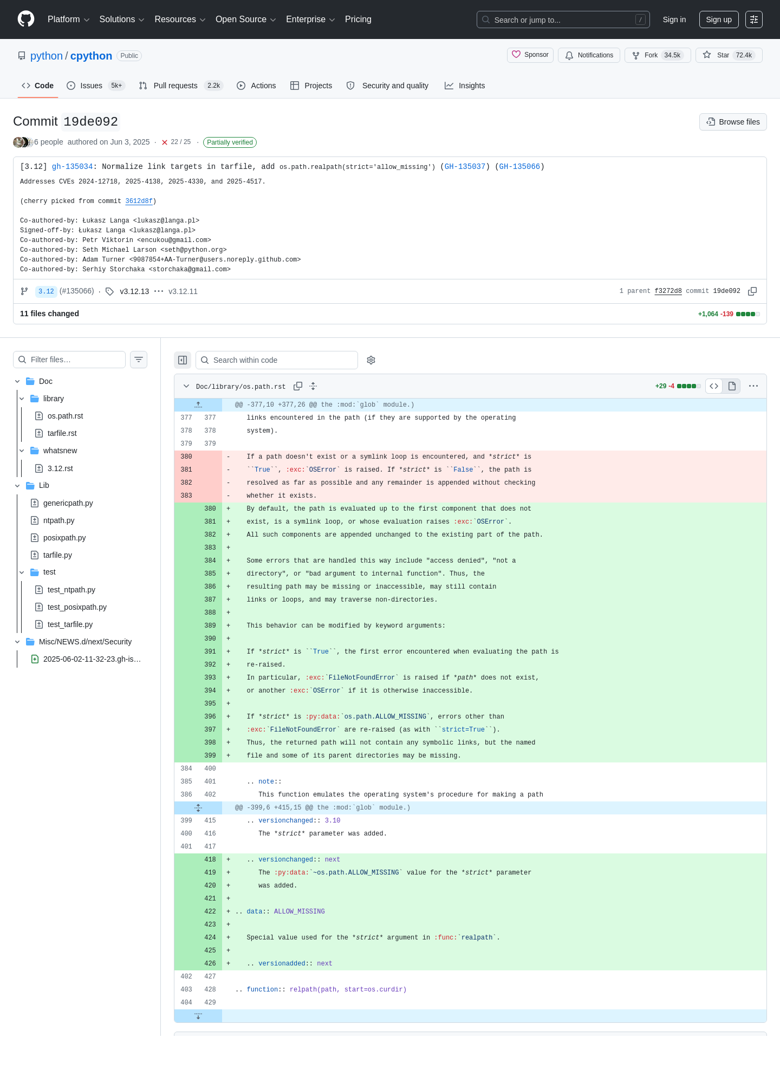Toggle file tree sidebar visibility
Image resolution: width=780 pixels, height=1083 pixels.
tap(183, 360)
